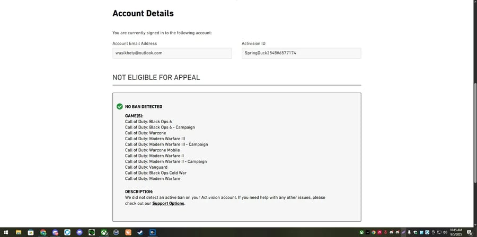This screenshot has width=477, height=237.
Task: Open File Explorer from the taskbar
Action: (x=19, y=232)
